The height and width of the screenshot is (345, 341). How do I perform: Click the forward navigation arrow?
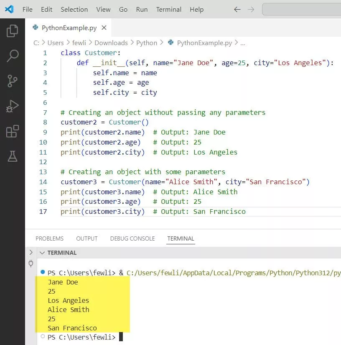coord(251,9)
